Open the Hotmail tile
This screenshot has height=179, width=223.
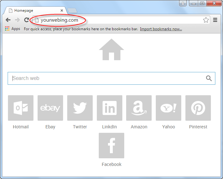pos(21,108)
